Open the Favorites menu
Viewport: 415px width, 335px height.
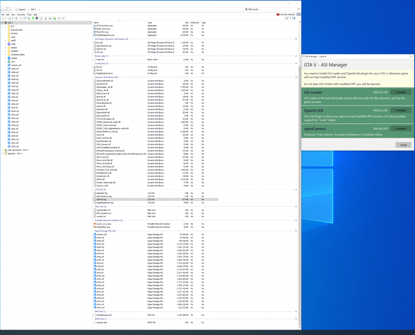[21, 15]
